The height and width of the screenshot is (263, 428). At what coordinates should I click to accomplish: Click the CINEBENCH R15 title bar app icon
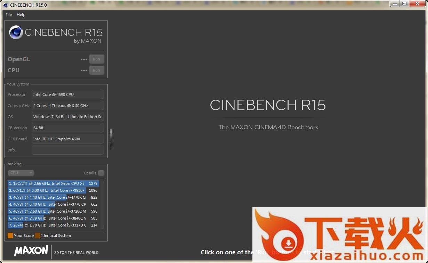[6, 5]
